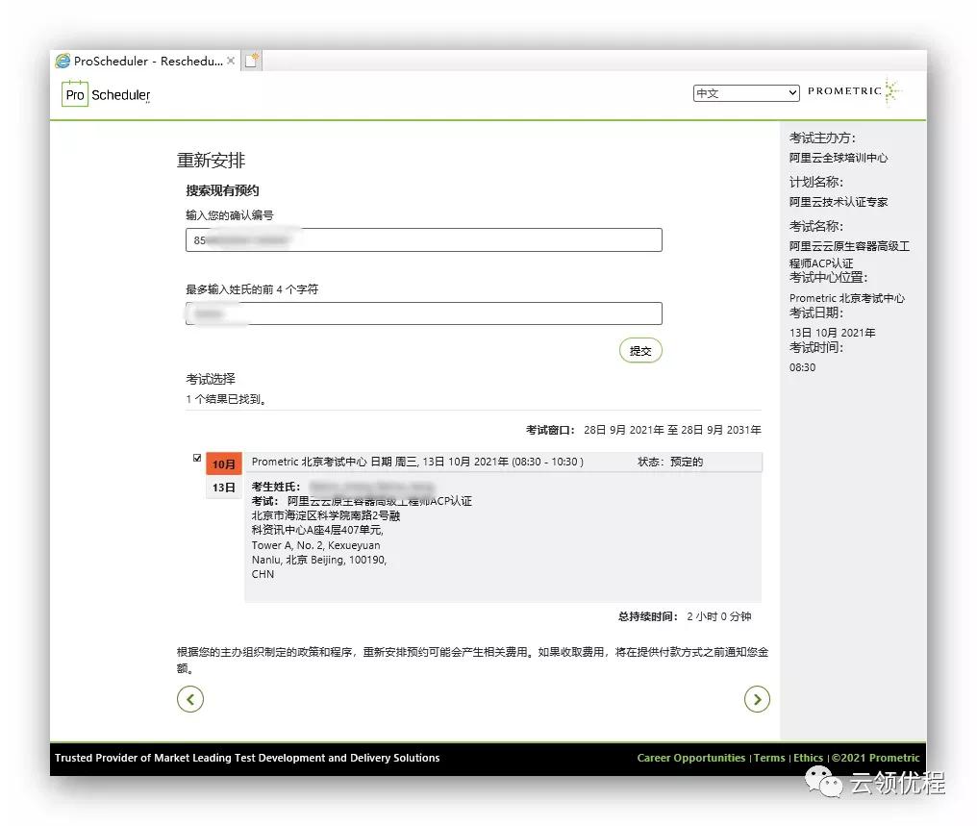Click the right green arrow to continue
The height and width of the screenshot is (826, 977).
(758, 699)
